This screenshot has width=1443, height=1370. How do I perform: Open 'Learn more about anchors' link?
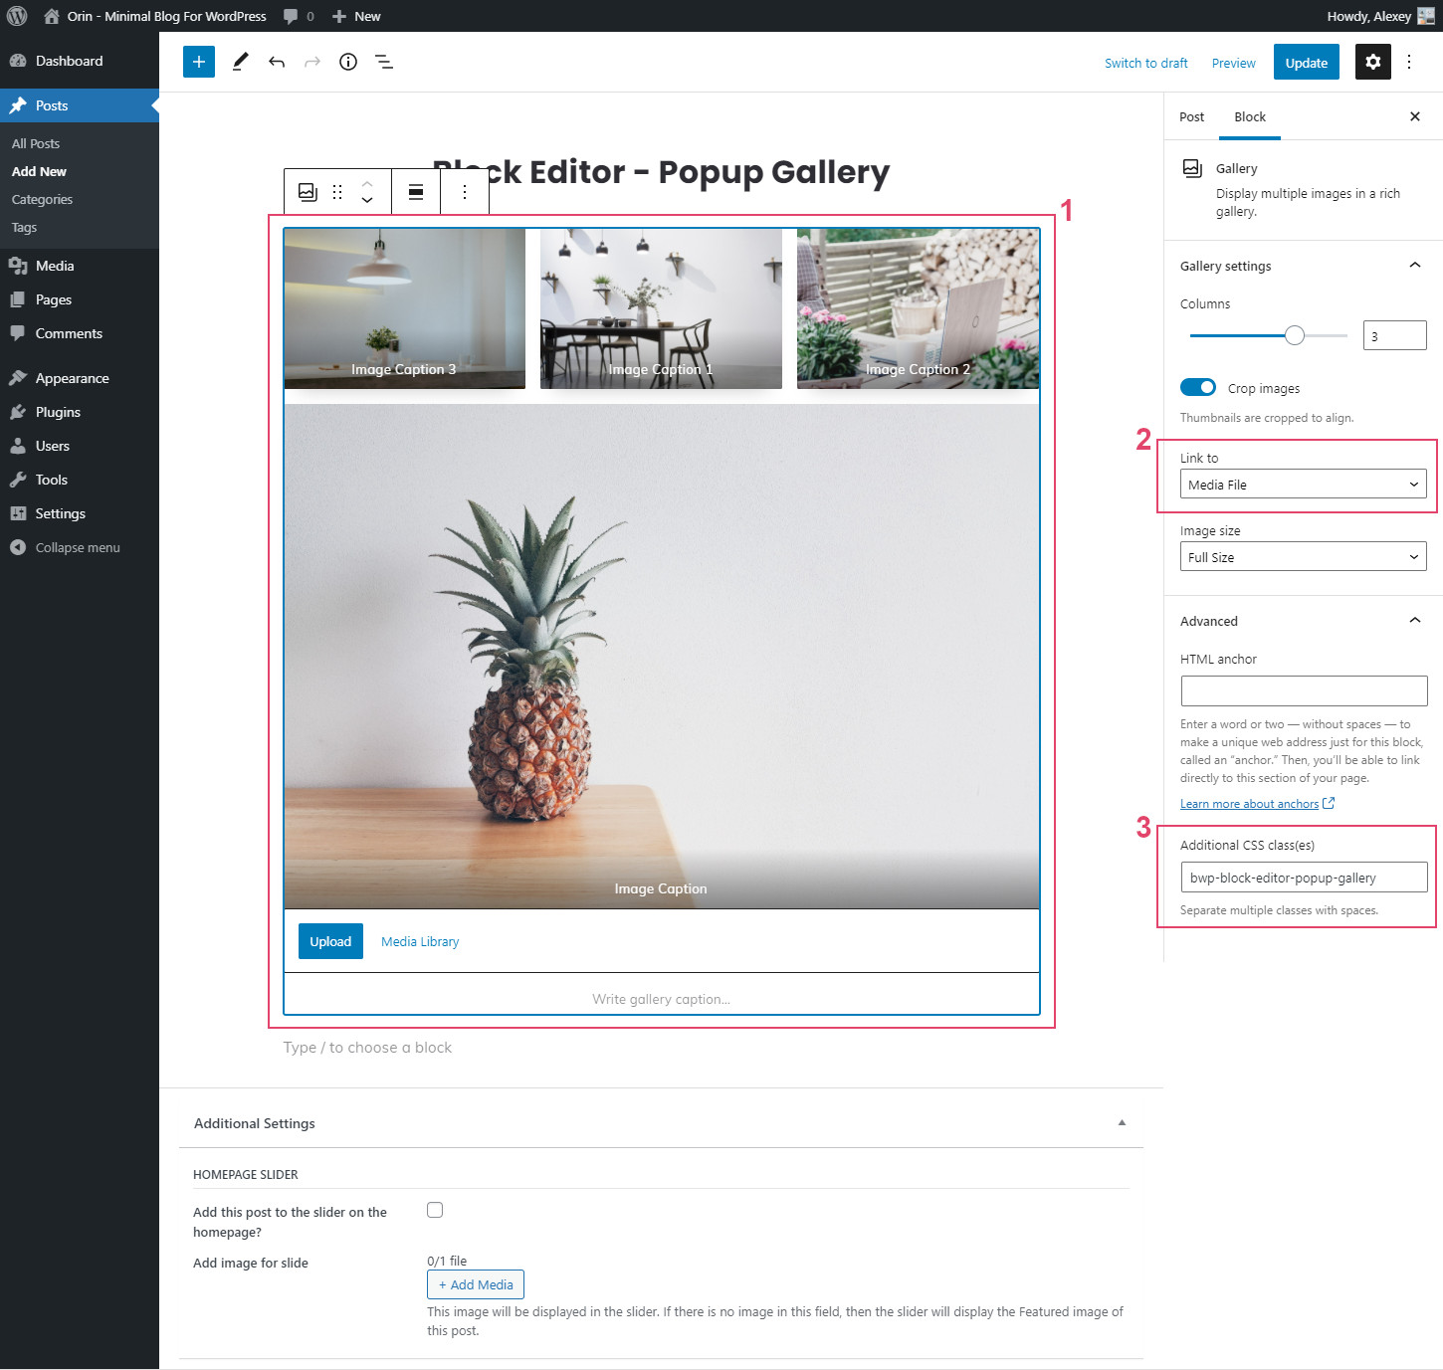(1250, 803)
